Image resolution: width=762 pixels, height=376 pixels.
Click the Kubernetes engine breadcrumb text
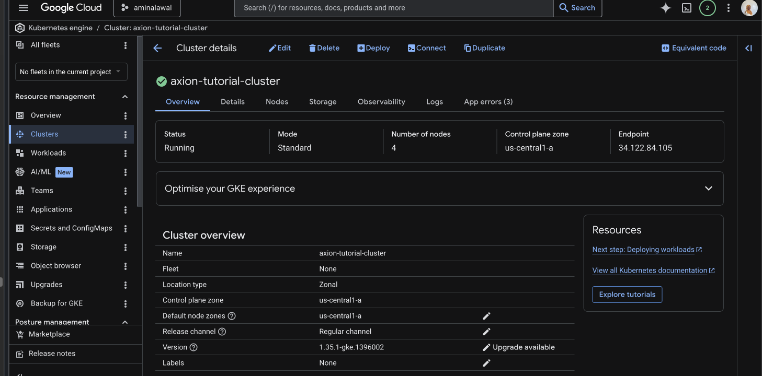tap(60, 28)
